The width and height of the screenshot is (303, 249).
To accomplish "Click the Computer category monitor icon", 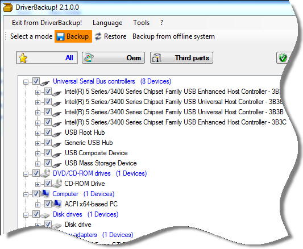I will (x=45, y=193).
